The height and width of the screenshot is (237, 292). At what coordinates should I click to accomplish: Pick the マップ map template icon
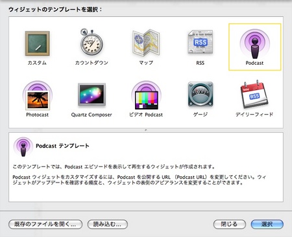coord(146,43)
